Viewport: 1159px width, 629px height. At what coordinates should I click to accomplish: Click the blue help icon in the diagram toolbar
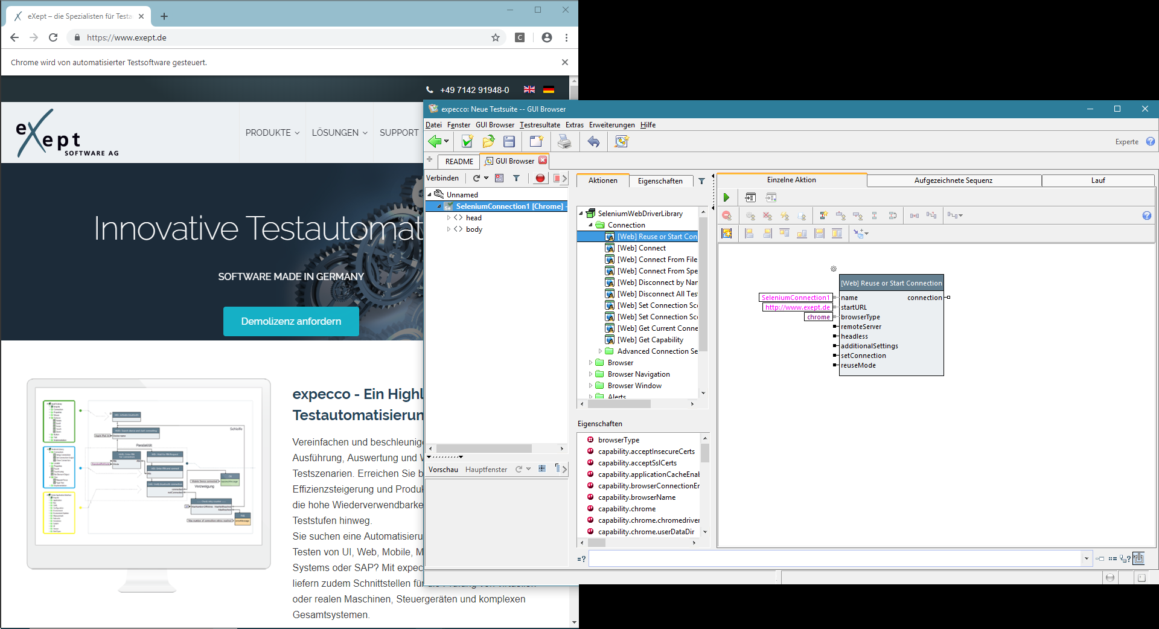1147,216
